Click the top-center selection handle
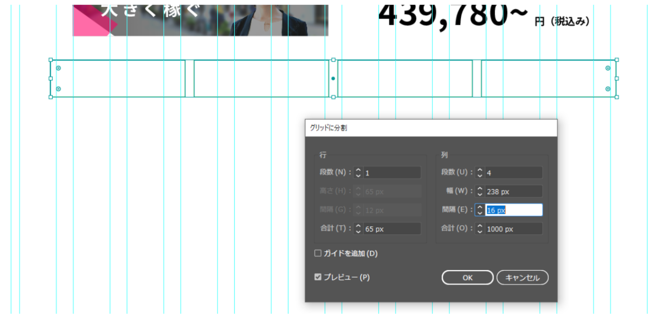Viewport: 660px width, 318px height. (x=333, y=59)
